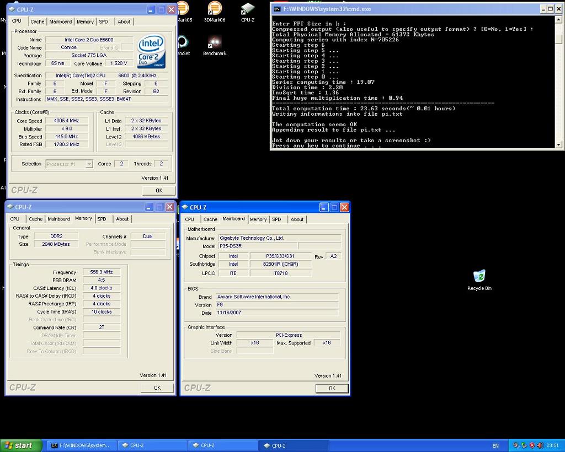Click the Code Name value Conroe

click(x=68, y=47)
